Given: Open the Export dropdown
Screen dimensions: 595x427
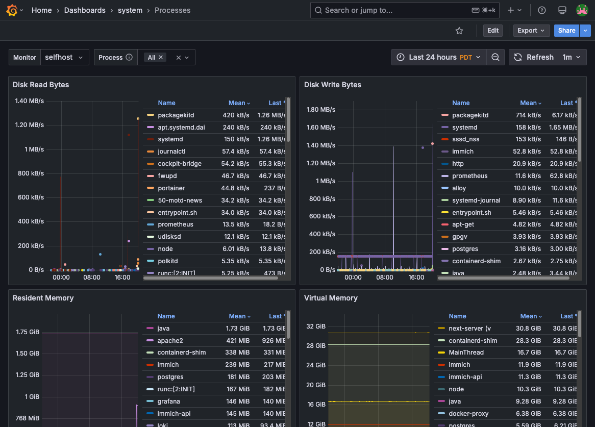Looking at the screenshot, I should click(531, 31).
